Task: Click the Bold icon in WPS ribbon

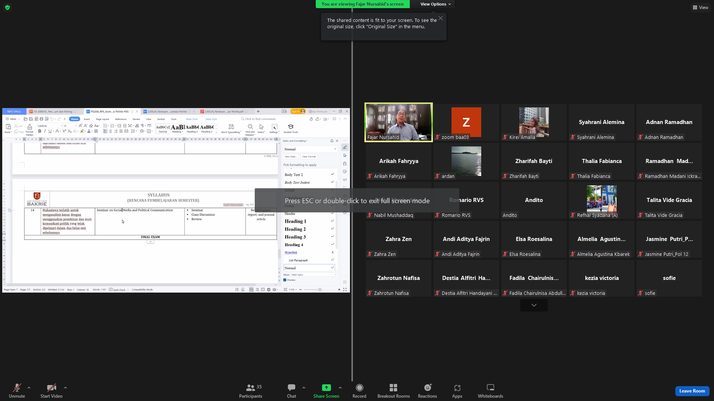Action: (x=40, y=131)
